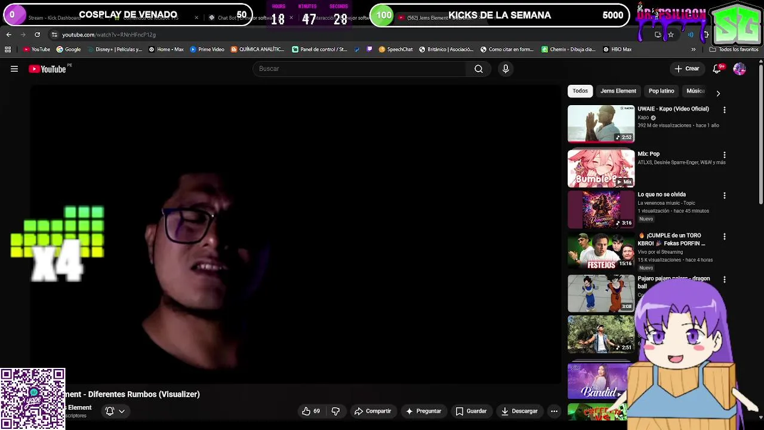The image size is (764, 430).
Task: Open the Panel de control bookmark
Action: pyautogui.click(x=319, y=50)
